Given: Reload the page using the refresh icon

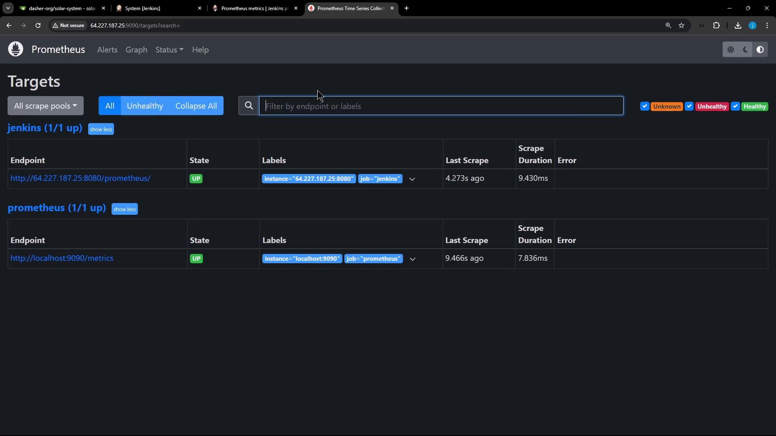Looking at the screenshot, I should (38, 25).
